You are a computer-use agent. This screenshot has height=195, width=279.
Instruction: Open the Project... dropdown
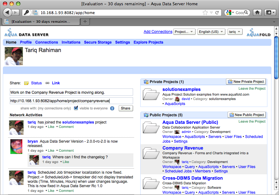(184, 32)
